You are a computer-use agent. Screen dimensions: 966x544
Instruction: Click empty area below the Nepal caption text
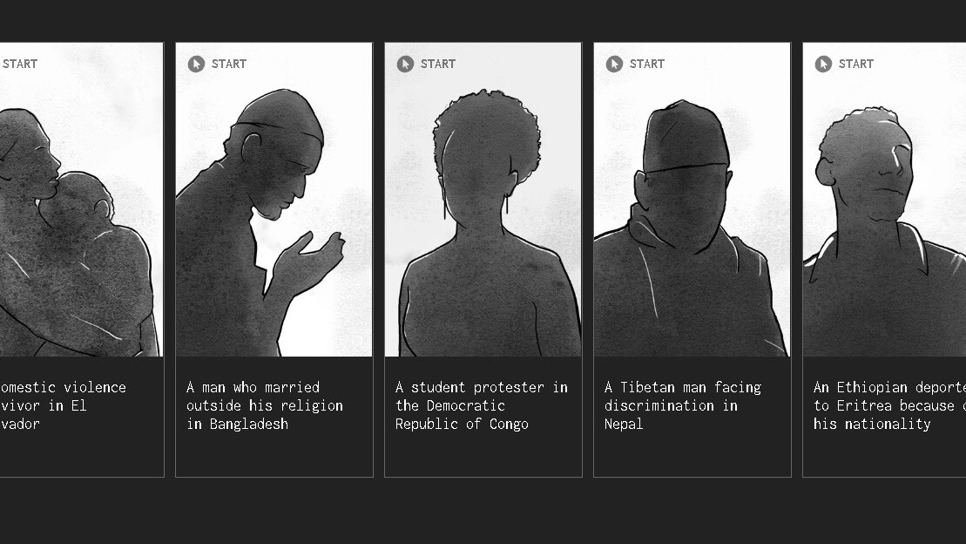(692, 454)
